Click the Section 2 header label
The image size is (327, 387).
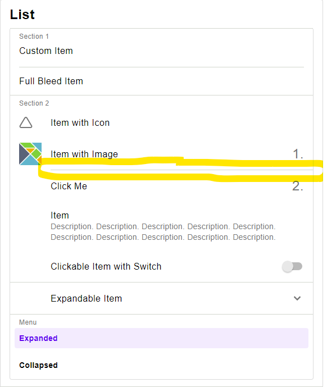34,103
